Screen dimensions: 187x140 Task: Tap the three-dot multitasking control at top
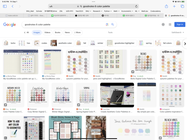(x=94, y=2)
